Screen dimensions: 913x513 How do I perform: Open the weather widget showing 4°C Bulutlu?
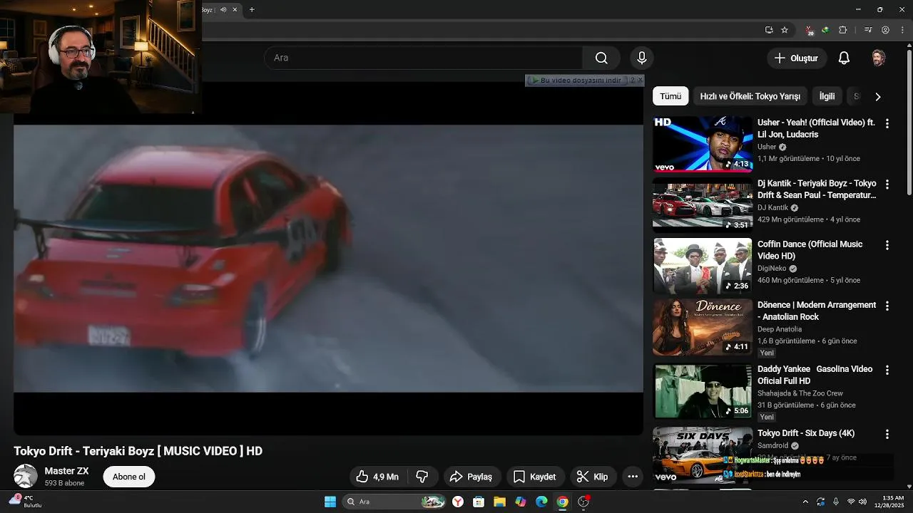pyautogui.click(x=25, y=502)
